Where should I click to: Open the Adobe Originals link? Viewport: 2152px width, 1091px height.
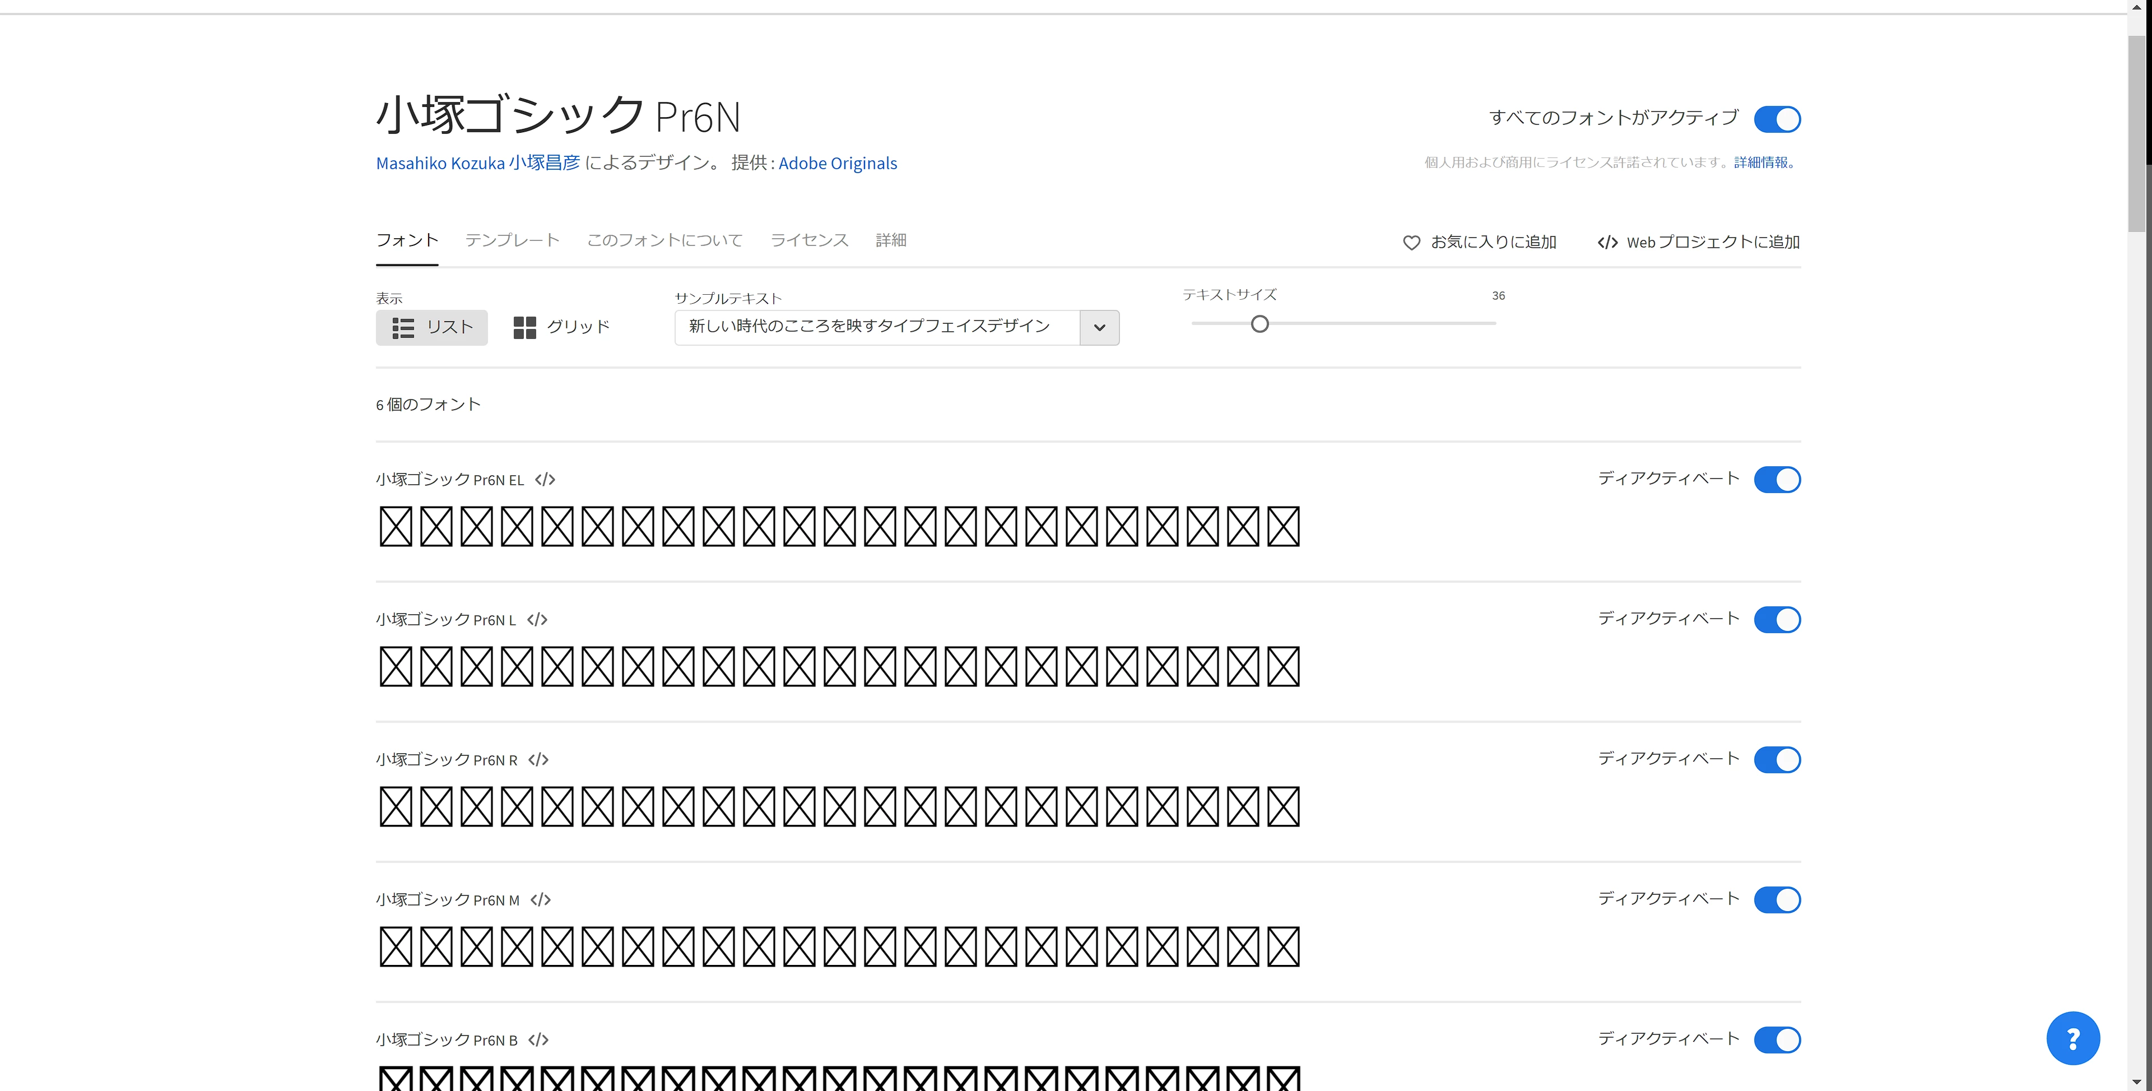tap(837, 164)
